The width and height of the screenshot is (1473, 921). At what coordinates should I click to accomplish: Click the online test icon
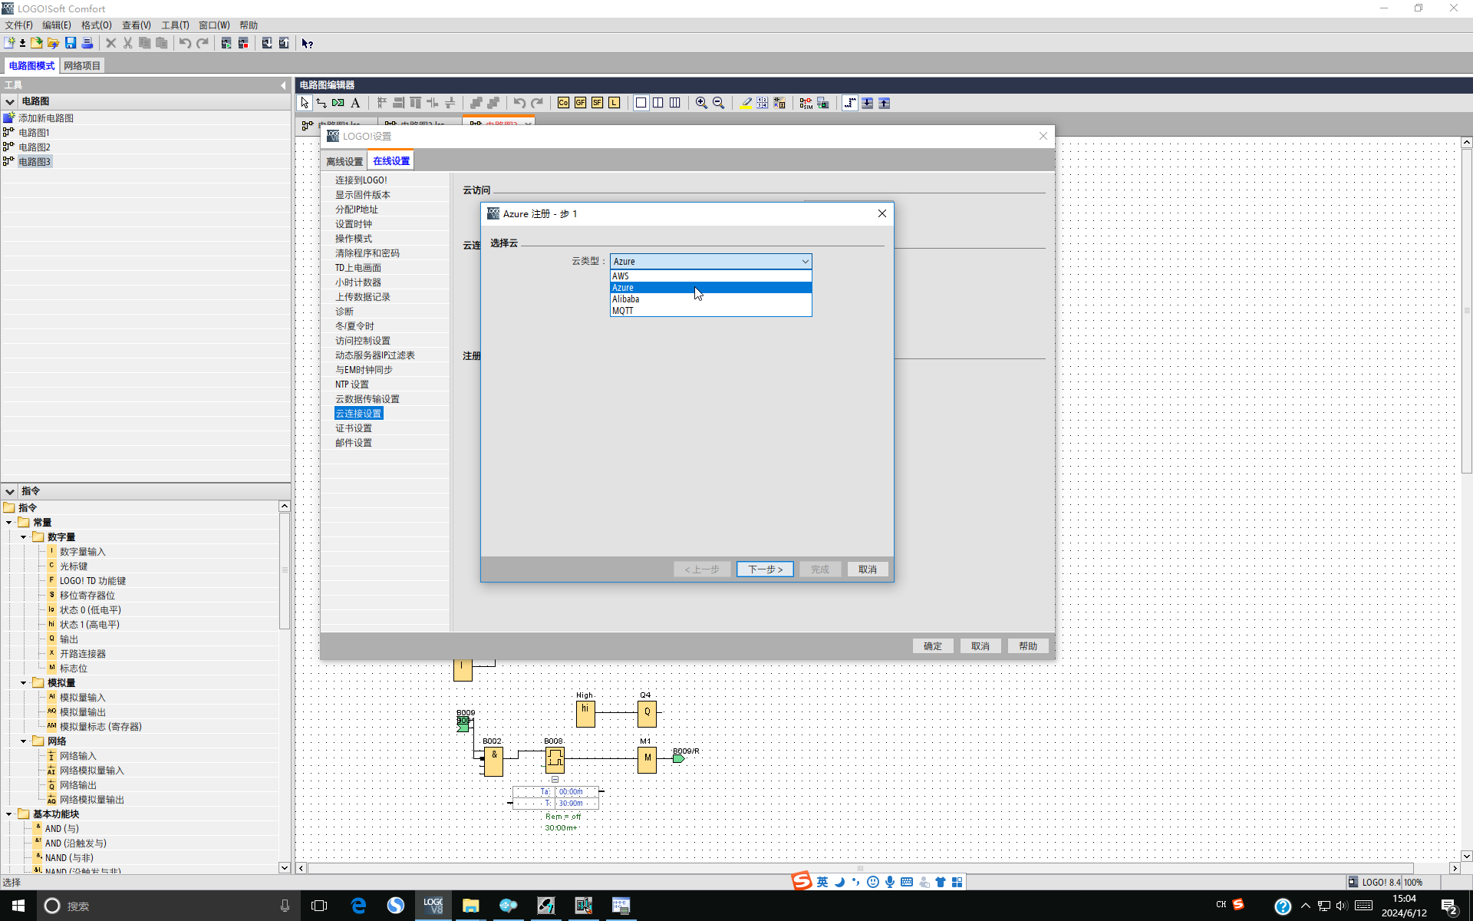pyautogui.click(x=822, y=103)
